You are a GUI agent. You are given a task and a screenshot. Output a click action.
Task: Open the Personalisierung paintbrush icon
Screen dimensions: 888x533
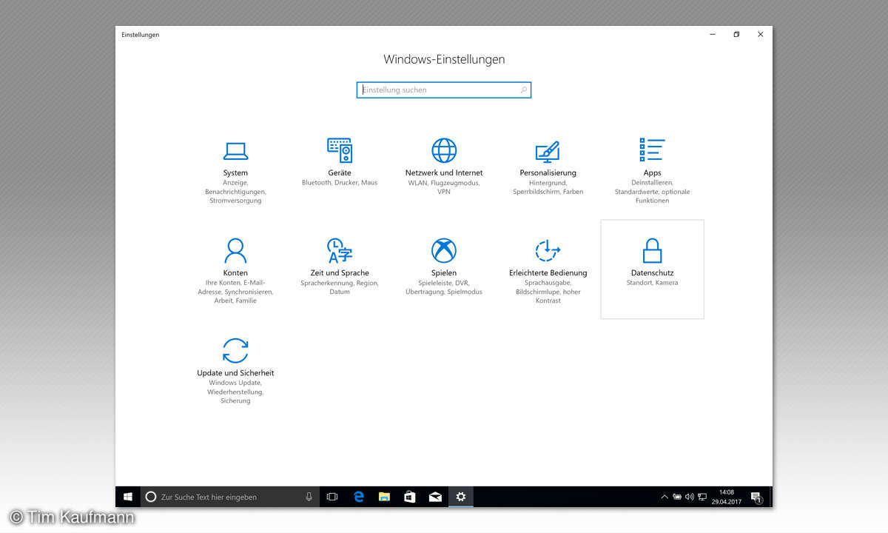(x=548, y=151)
